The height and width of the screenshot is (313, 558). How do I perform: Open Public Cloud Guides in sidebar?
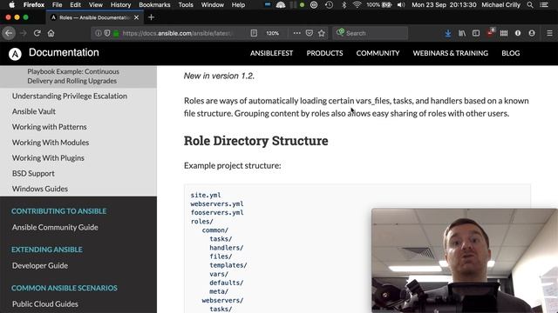(44, 303)
